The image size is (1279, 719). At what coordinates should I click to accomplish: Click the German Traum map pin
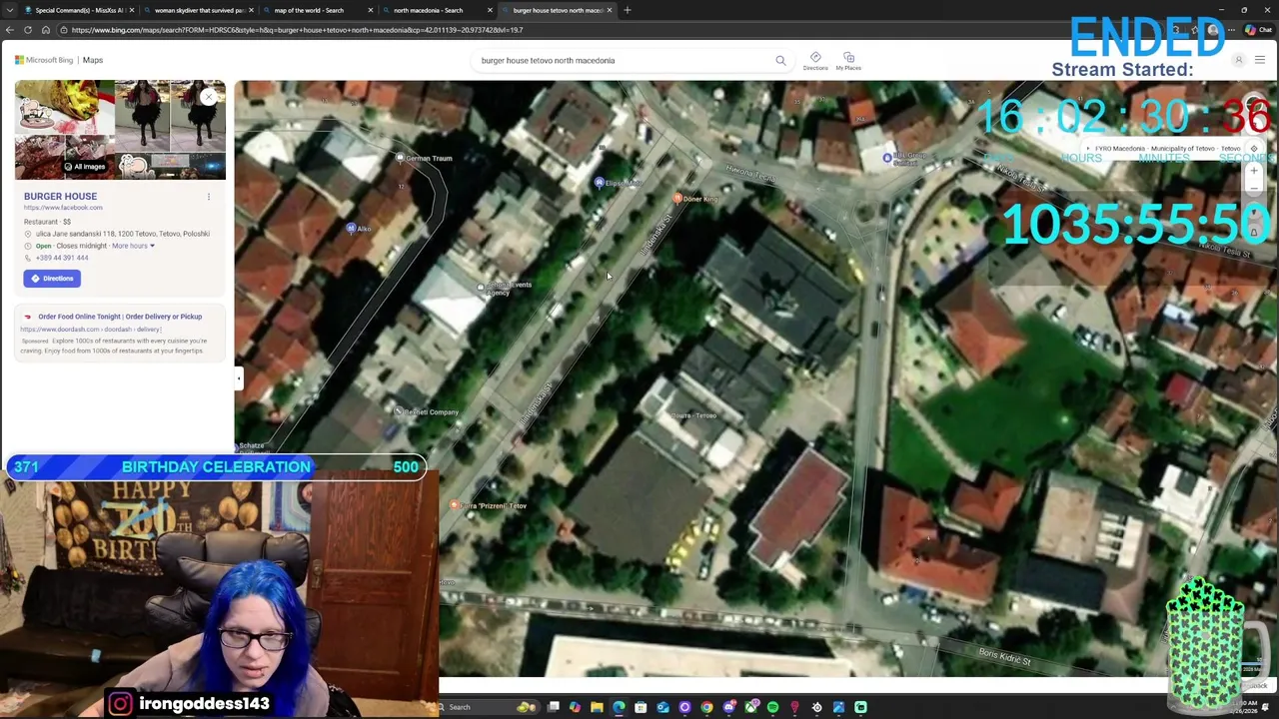coord(400,158)
